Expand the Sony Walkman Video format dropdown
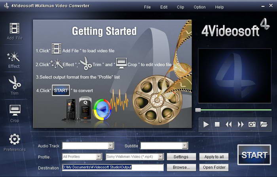This screenshot has width=277, height=177. [160, 157]
